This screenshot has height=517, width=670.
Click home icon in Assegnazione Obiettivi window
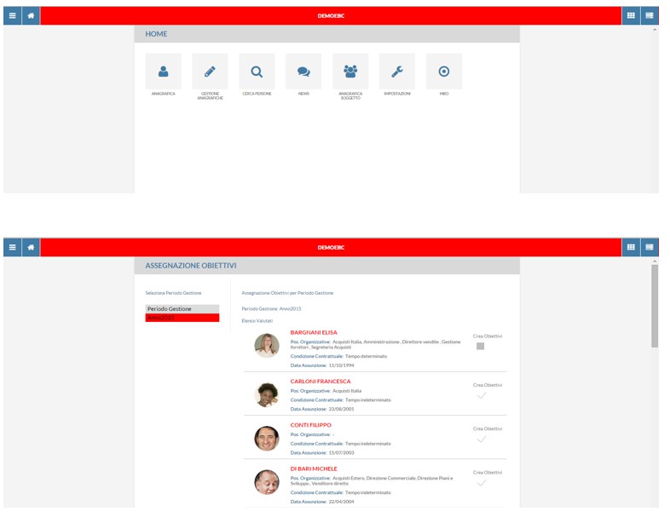(x=31, y=247)
